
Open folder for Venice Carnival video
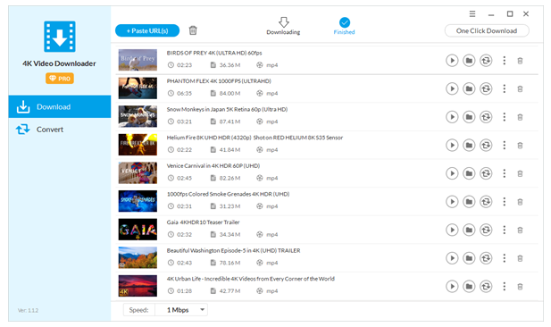[469, 173]
